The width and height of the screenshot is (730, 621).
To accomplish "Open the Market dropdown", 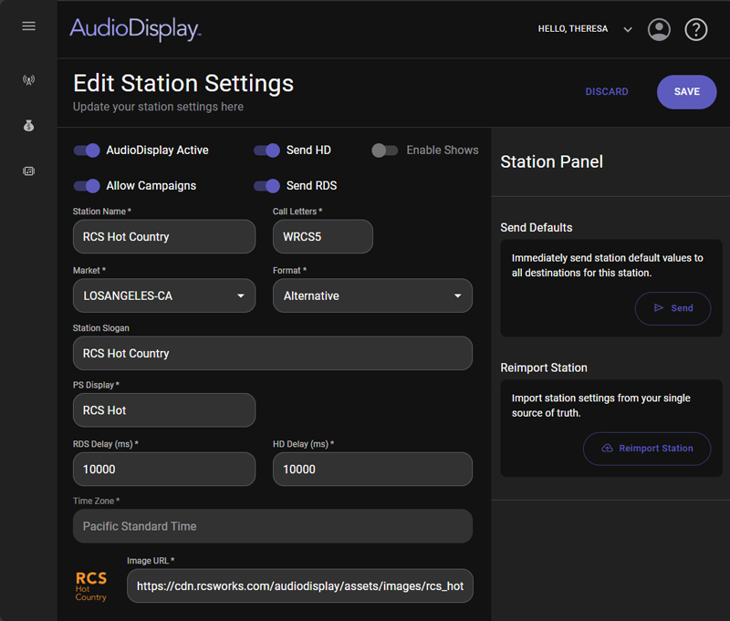I will (x=164, y=295).
